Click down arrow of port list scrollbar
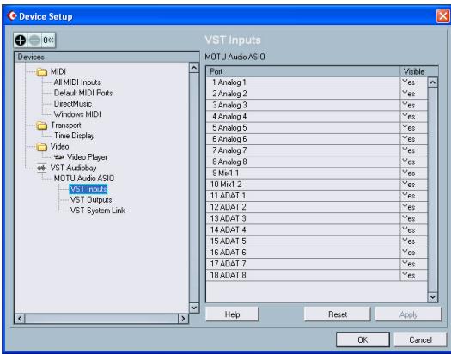Viewport: 451px width, 354px height. point(433,296)
